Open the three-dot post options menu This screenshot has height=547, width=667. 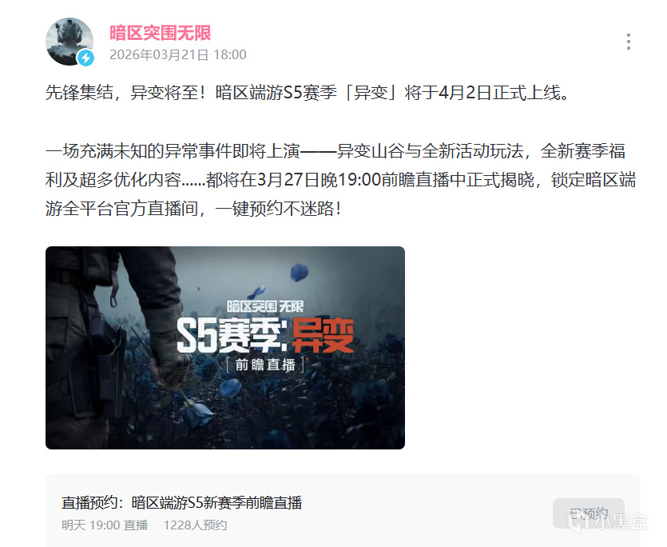point(629,42)
